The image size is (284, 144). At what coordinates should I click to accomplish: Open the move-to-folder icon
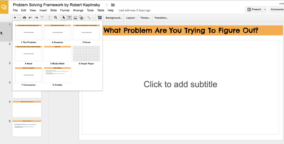[113, 5]
